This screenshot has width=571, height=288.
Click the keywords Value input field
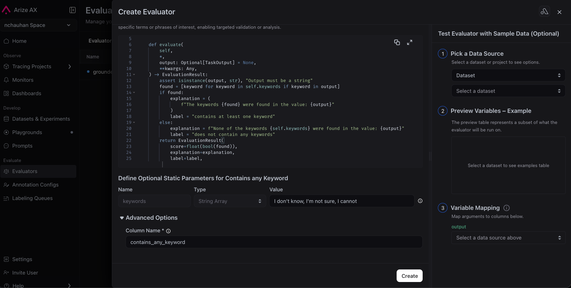pos(341,201)
